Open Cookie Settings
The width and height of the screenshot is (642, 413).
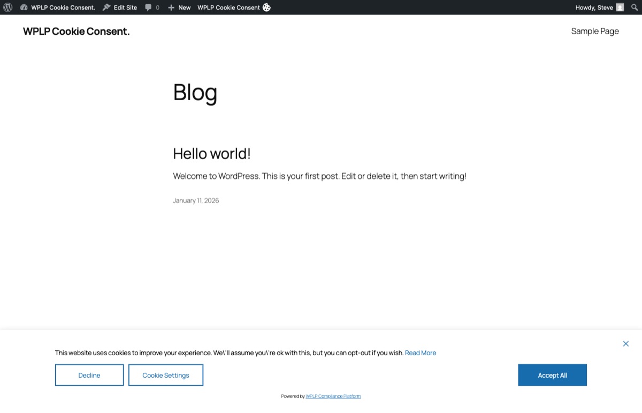pyautogui.click(x=166, y=375)
